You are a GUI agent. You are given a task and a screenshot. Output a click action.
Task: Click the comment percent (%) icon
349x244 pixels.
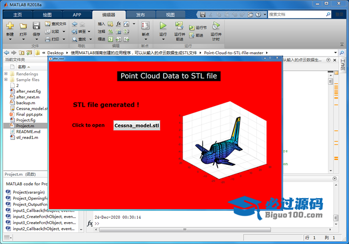[110, 32]
